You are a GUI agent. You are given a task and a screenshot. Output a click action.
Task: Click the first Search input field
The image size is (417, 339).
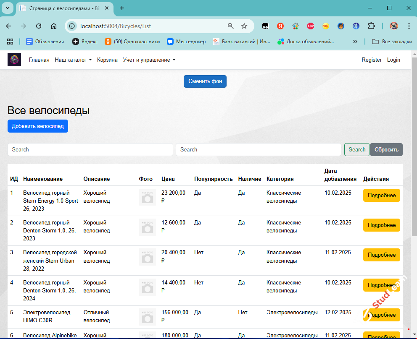click(90, 149)
